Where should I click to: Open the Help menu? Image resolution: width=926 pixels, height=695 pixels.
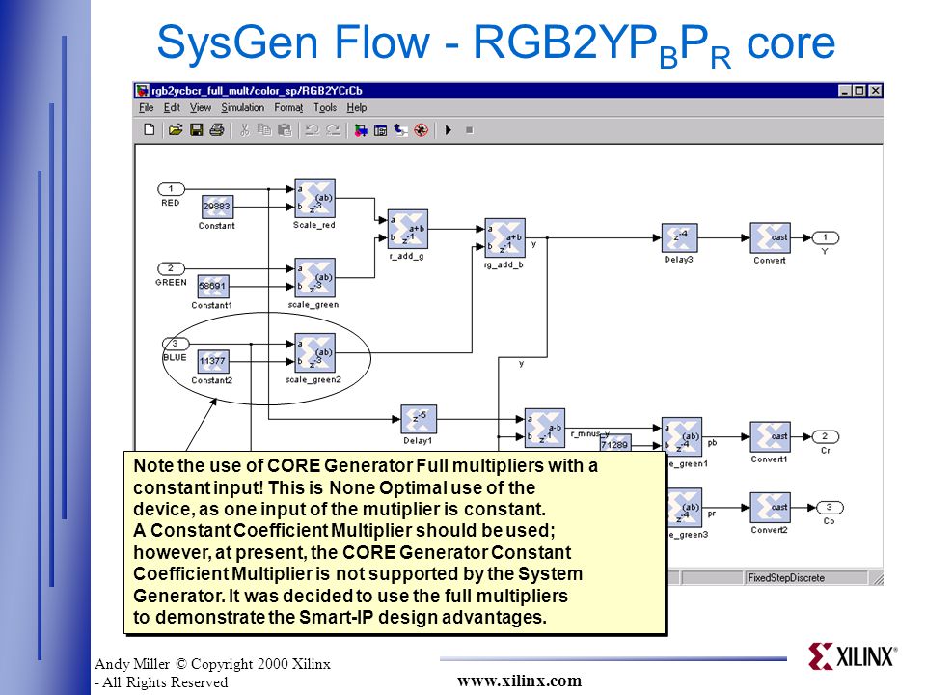357,107
